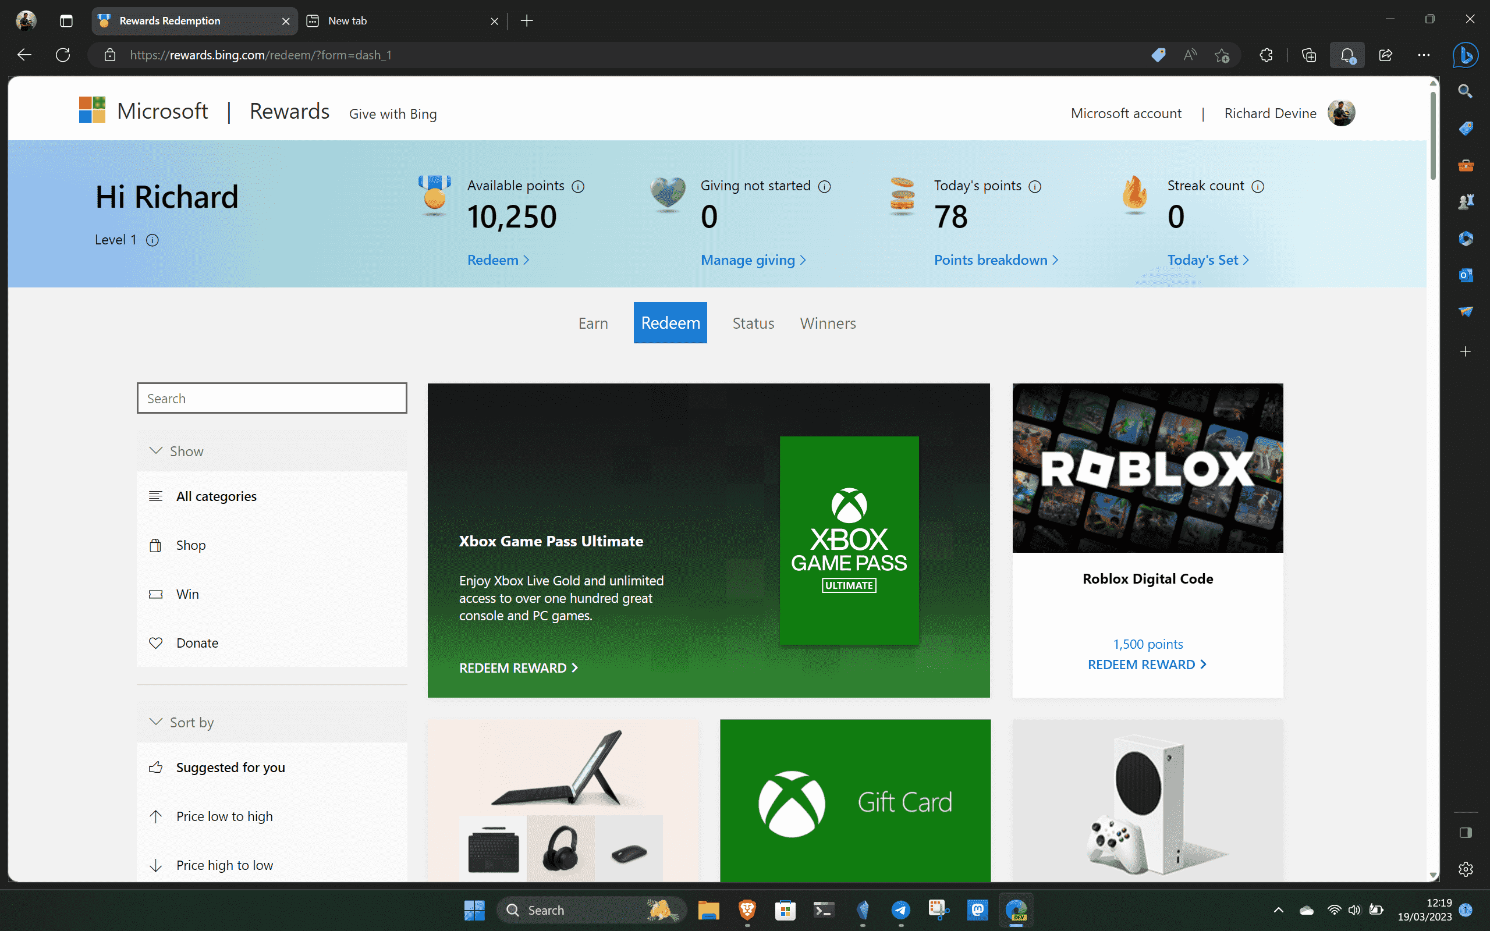Switch to the Earn tab
The image size is (1490, 931).
[x=594, y=323]
